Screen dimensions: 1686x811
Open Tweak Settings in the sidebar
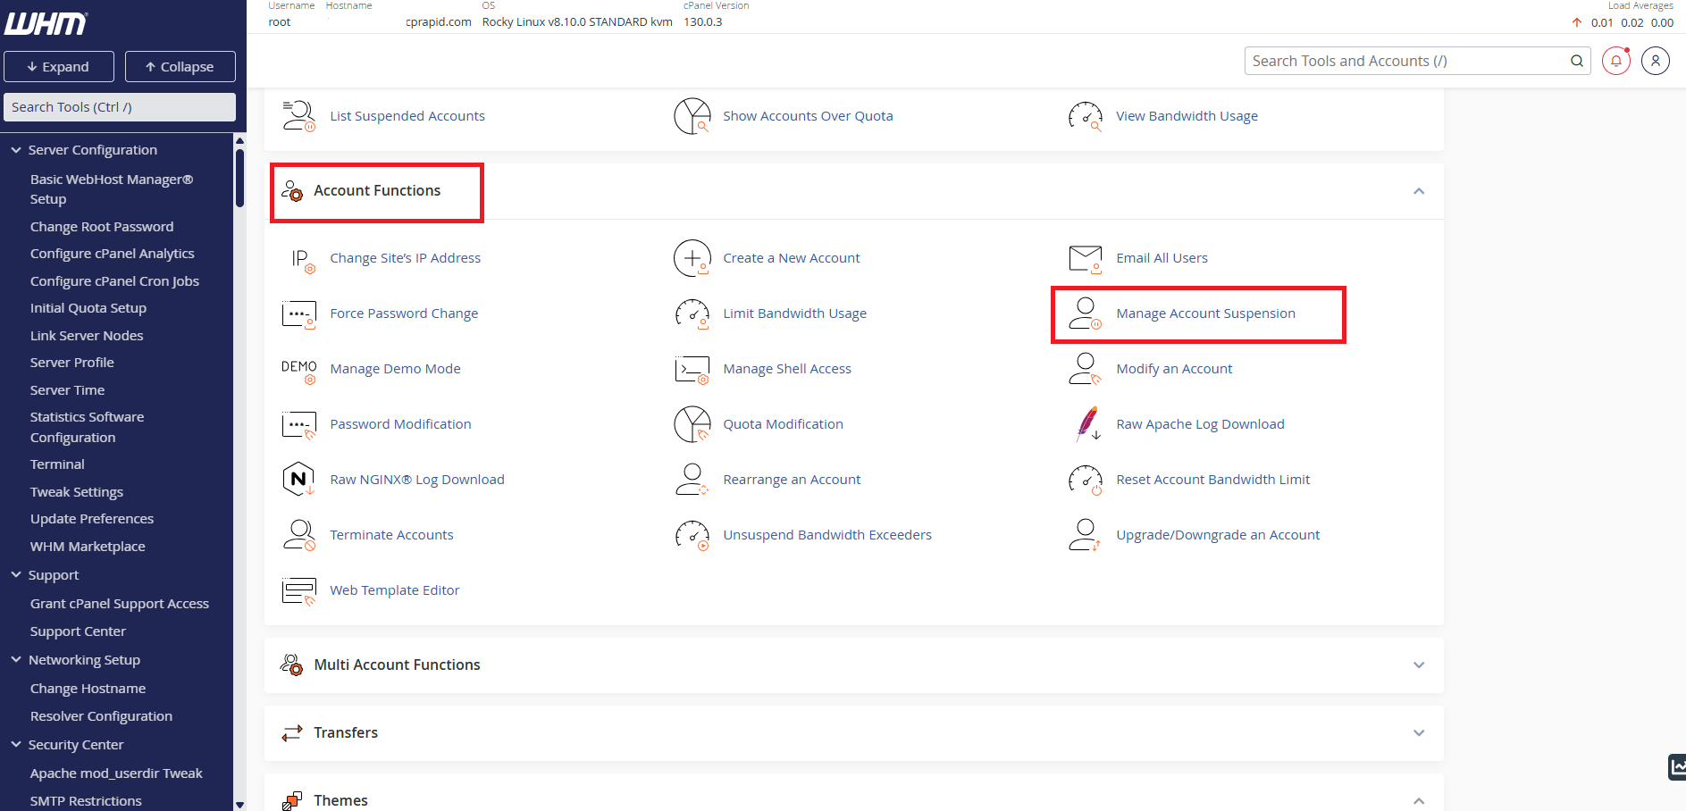77,492
